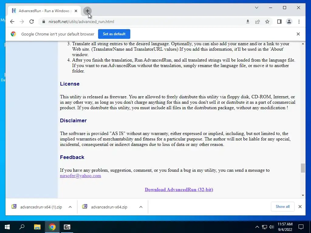
Task: Go back to the previous page
Action: pyautogui.click(x=12, y=22)
